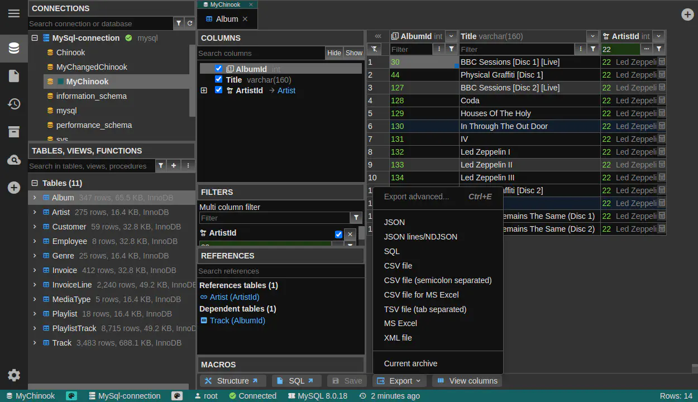This screenshot has height=402, width=698.
Task: Open settings gear in sidebar
Action: point(14,375)
